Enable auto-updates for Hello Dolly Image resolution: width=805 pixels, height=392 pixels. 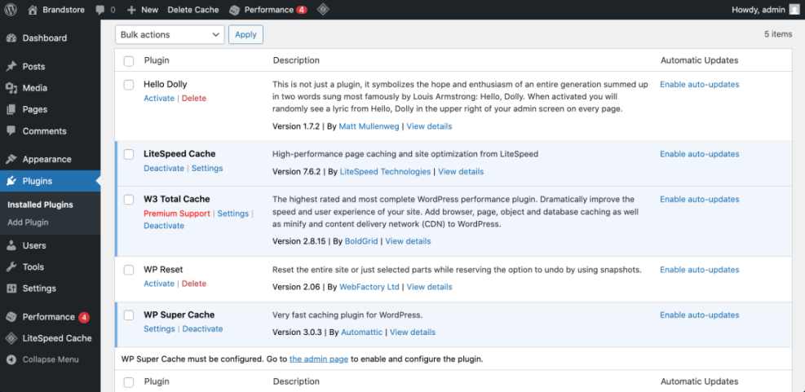coord(700,84)
